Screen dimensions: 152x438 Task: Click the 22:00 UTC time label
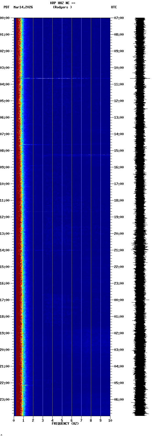119,267
